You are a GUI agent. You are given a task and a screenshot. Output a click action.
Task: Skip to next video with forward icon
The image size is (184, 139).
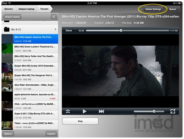tap(101, 111)
